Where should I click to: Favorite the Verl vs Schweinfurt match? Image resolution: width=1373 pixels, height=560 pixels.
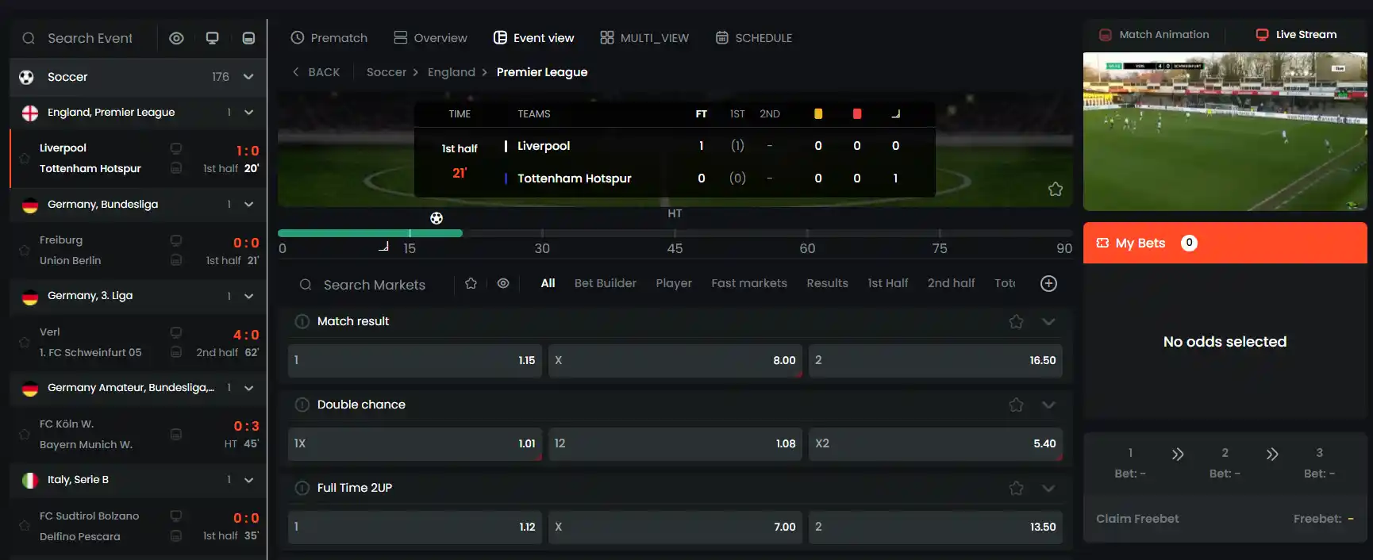coord(25,342)
